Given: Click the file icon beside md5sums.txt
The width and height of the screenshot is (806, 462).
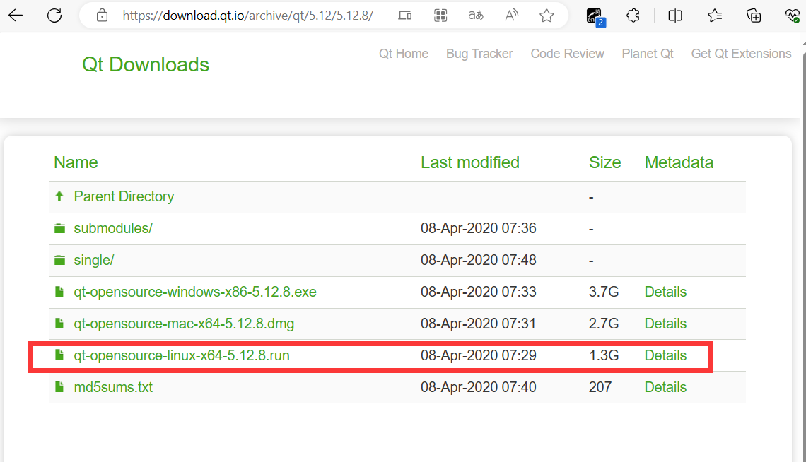Looking at the screenshot, I should [x=59, y=386].
